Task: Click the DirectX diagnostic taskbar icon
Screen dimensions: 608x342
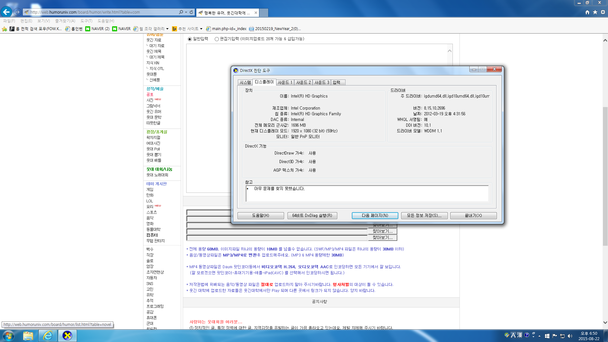Action: (x=67, y=336)
